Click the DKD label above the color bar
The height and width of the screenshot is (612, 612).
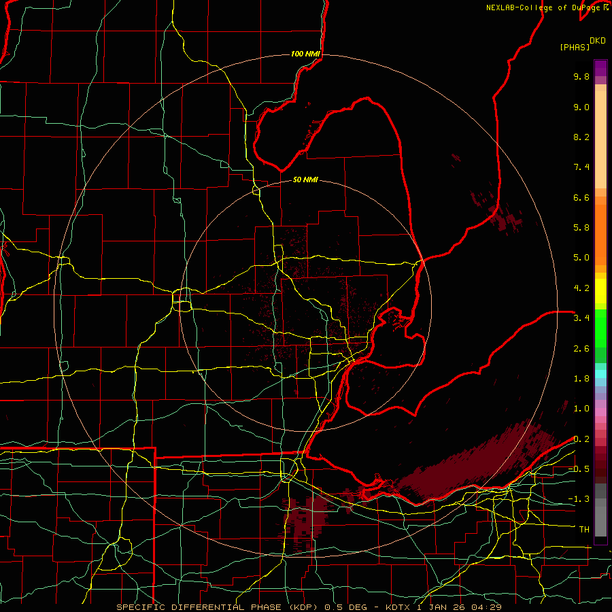598,41
